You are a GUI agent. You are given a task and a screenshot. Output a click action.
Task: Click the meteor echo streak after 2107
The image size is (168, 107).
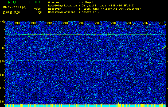[x=119, y=49]
